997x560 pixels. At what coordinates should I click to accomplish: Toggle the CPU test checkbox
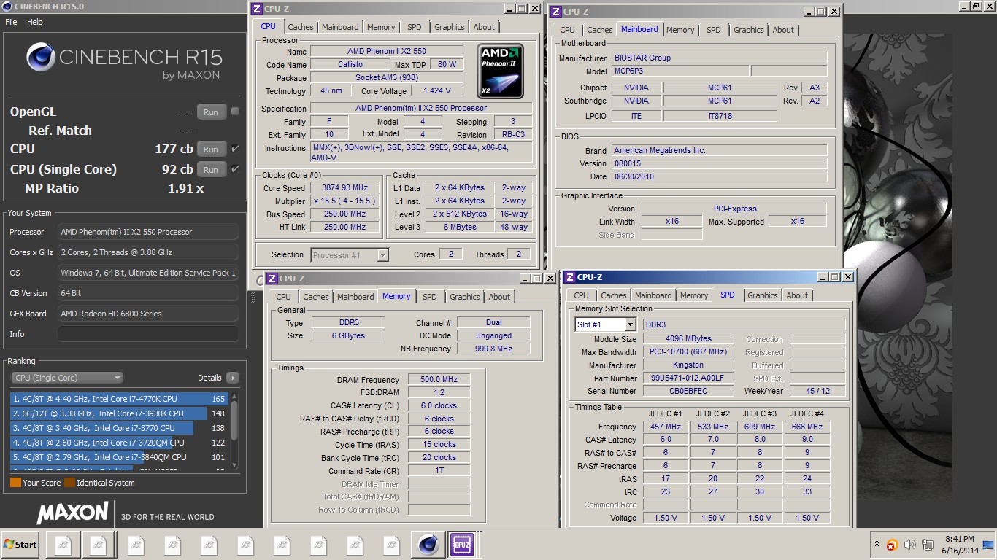(235, 148)
